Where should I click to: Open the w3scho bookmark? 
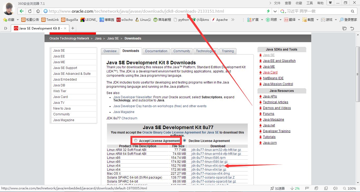[x=125, y=20]
